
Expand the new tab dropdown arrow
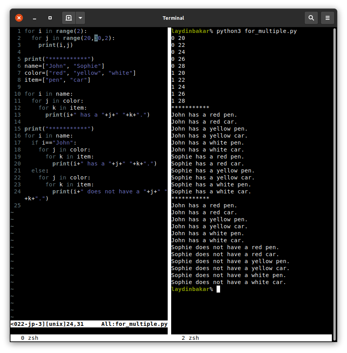pyautogui.click(x=80, y=18)
